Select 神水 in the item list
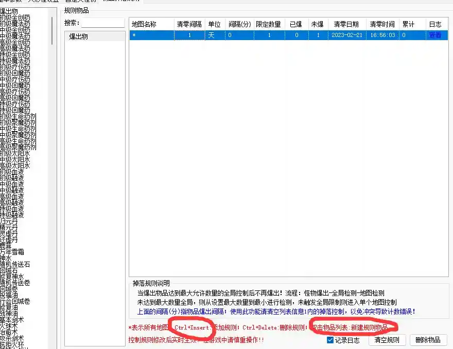Viewport: 453px width, 349px height. pos(6,258)
